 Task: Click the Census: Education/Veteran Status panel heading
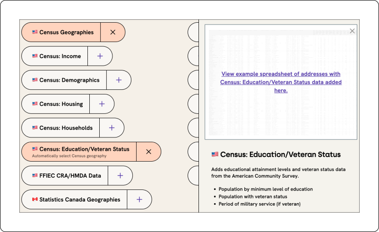click(x=280, y=155)
